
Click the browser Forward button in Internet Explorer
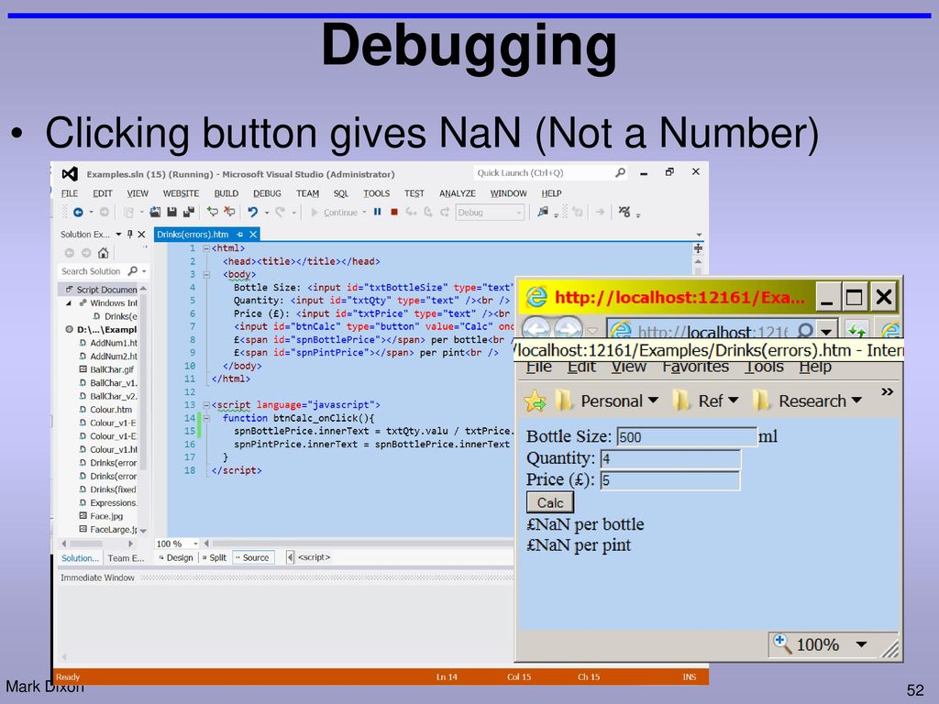point(567,329)
